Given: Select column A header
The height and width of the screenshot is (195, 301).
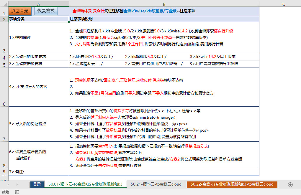Looking at the screenshot, I should [39, 4].
